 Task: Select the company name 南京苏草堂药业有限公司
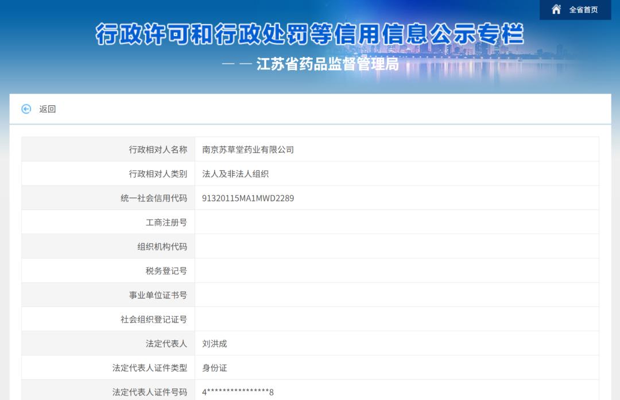click(x=246, y=149)
